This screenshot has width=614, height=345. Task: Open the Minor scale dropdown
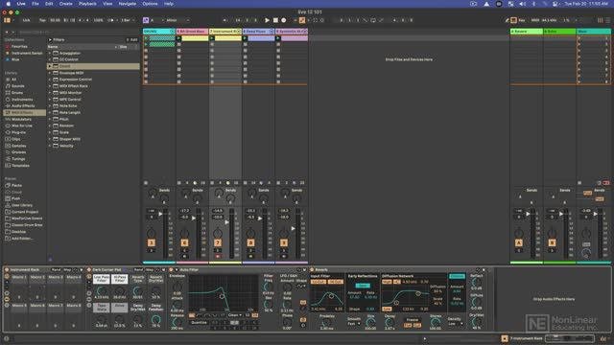click(x=177, y=20)
